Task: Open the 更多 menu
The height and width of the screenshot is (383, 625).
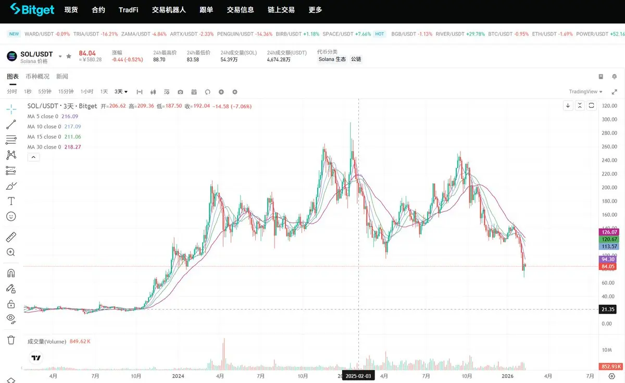Action: click(315, 10)
